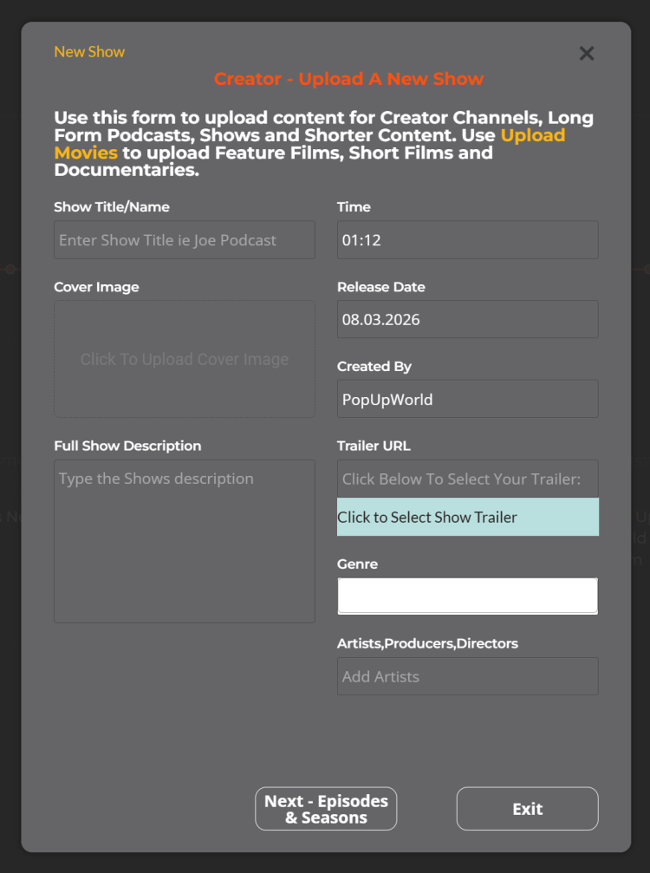Close the New Show dialog with X
The width and height of the screenshot is (650, 873).
587,54
